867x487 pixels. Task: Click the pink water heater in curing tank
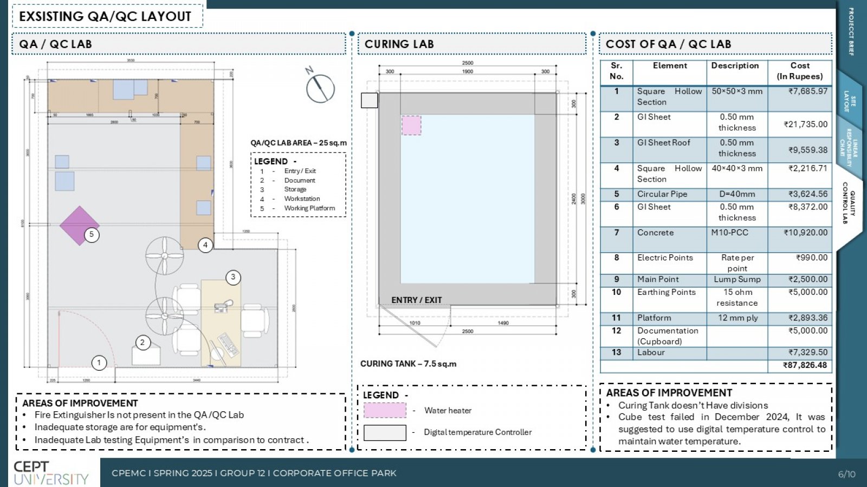[411, 125]
